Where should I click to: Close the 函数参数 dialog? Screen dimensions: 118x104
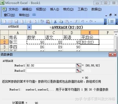(112, 55)
